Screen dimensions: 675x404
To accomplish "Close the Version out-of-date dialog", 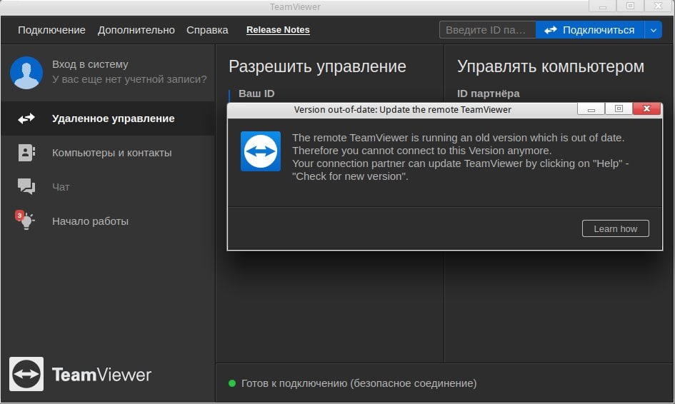I will 646,109.
